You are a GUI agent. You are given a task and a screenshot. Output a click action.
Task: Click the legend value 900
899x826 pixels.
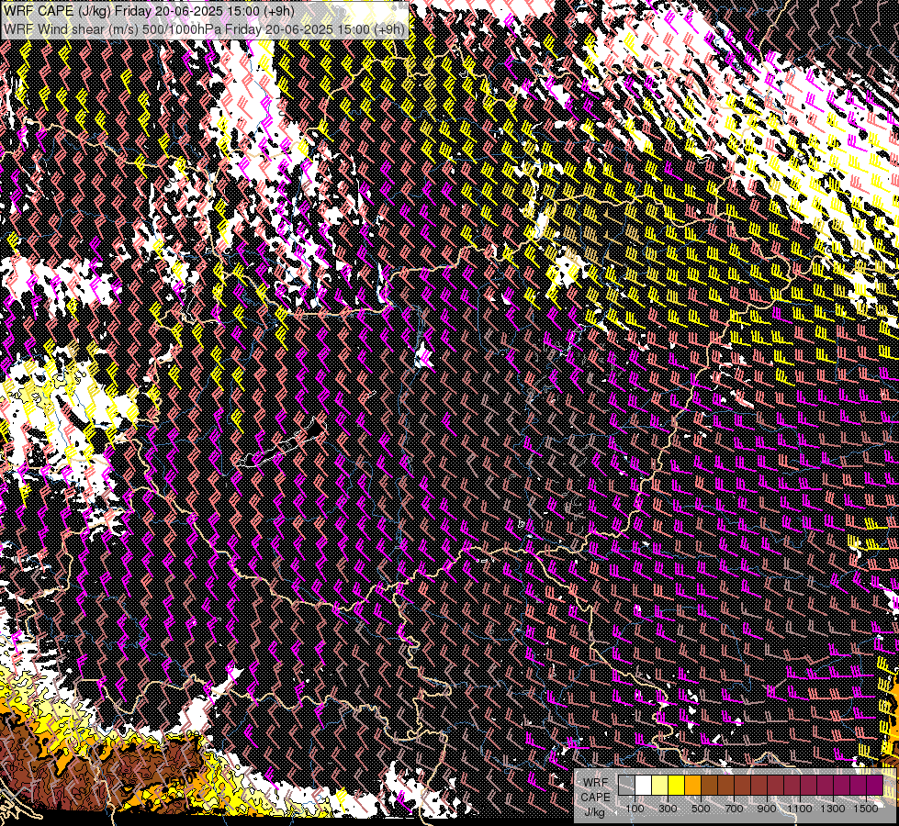coord(767,809)
